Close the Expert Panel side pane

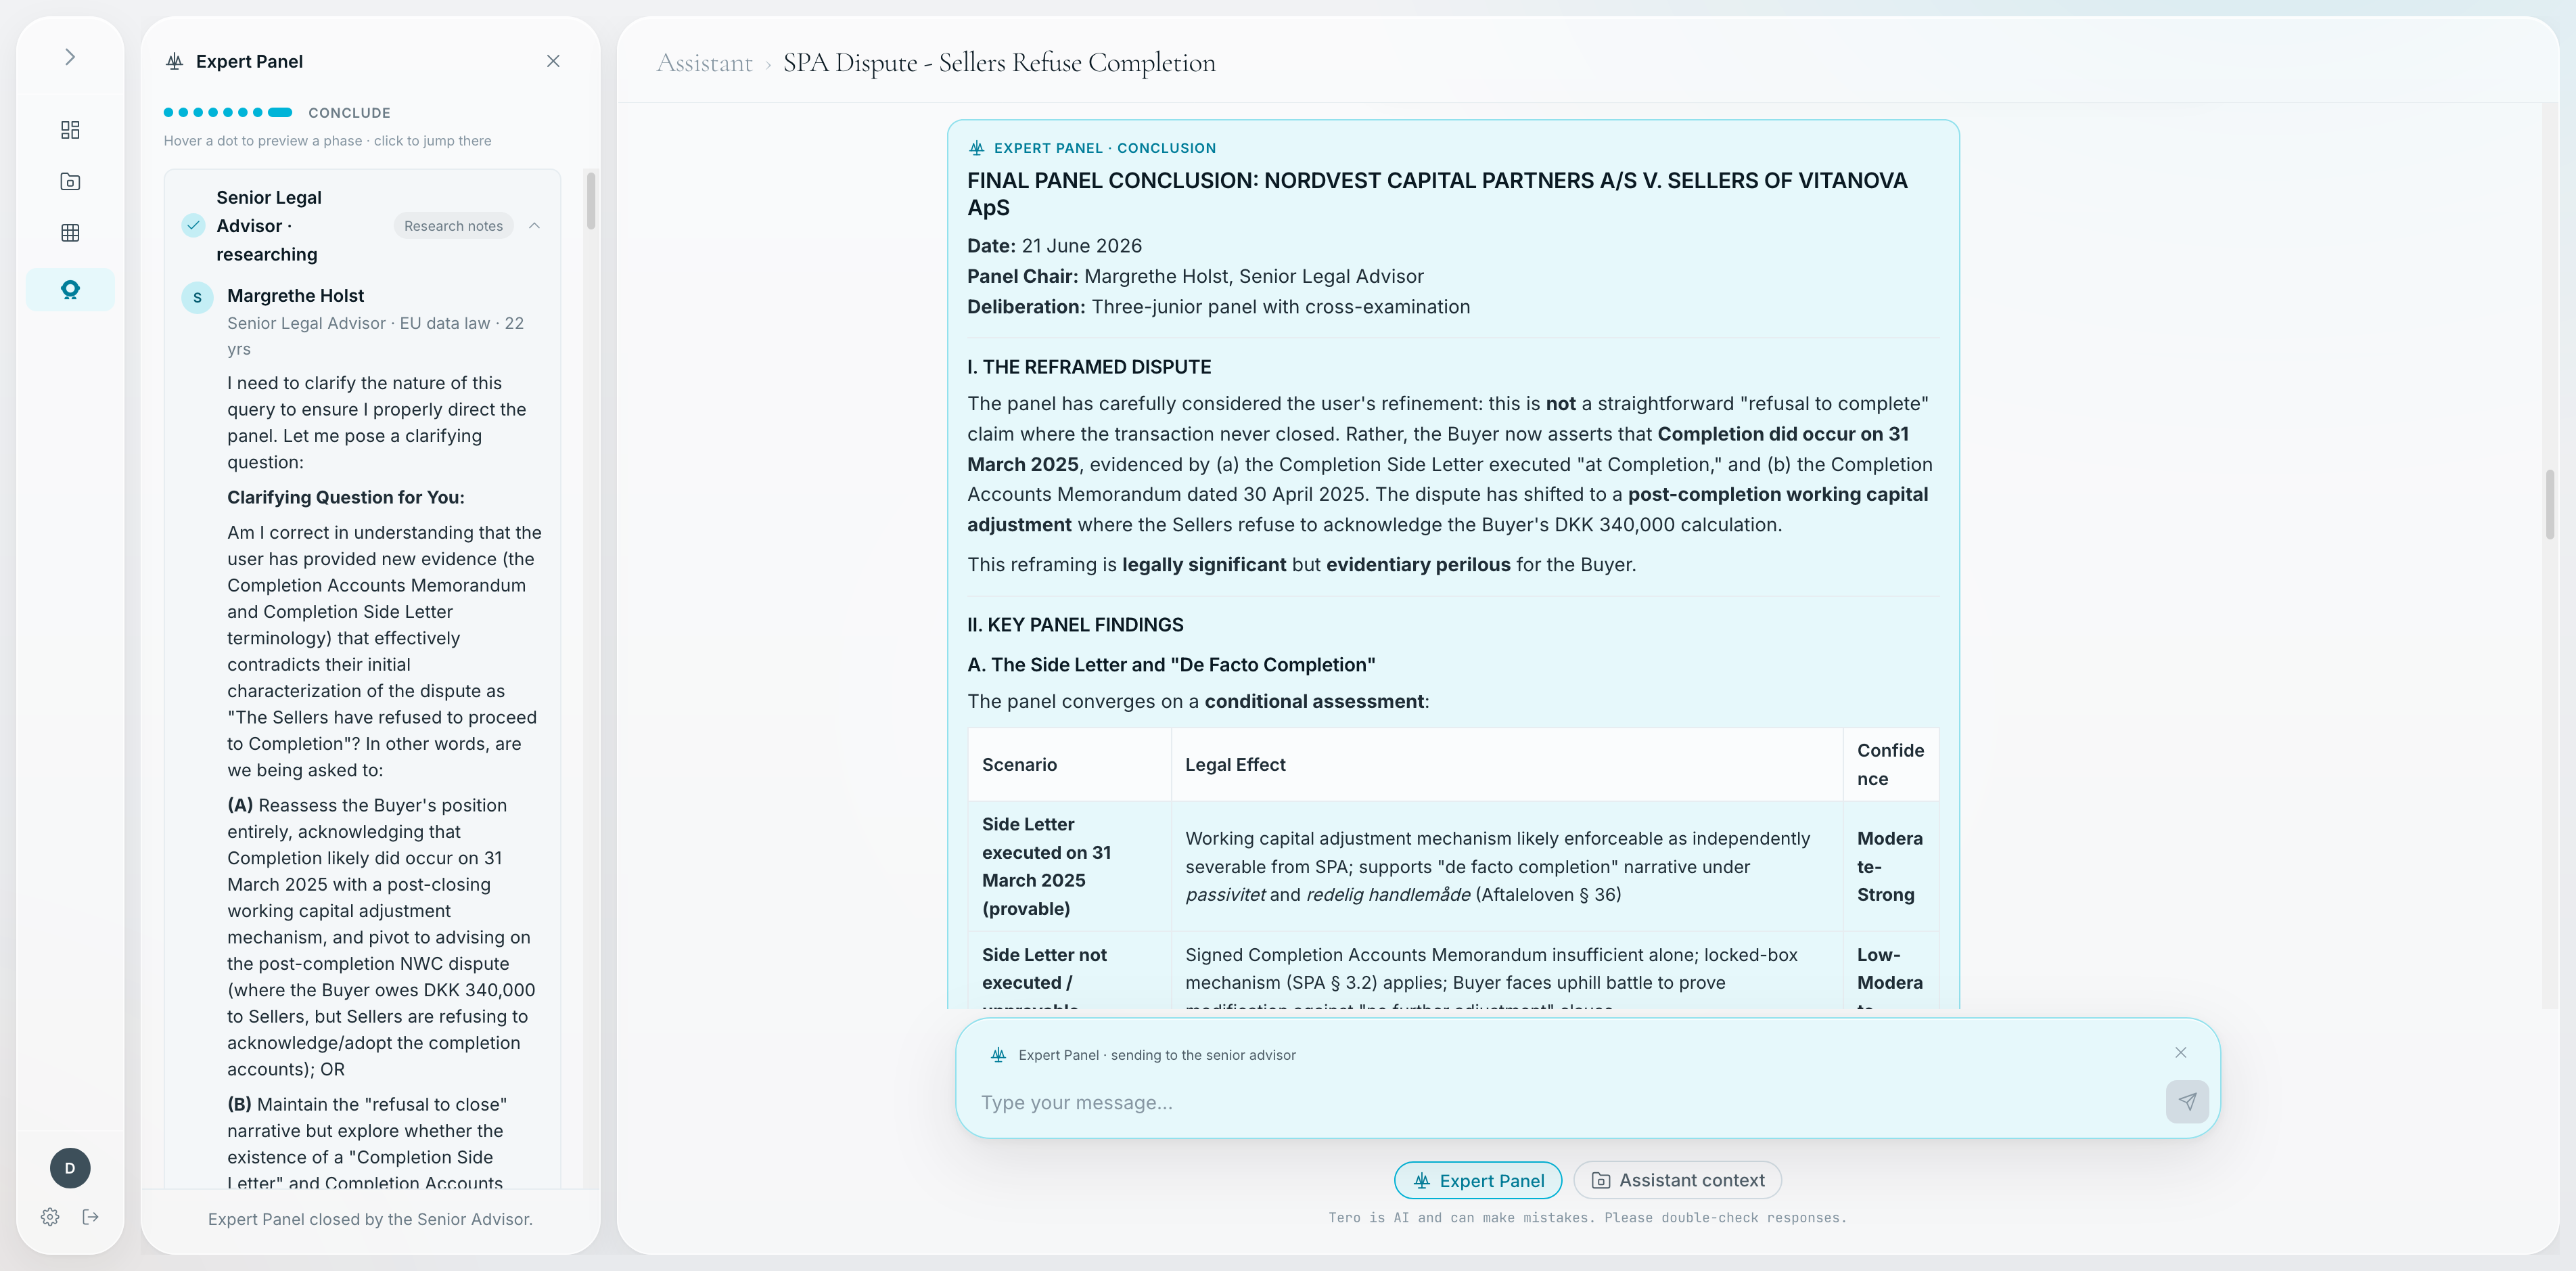pyautogui.click(x=553, y=61)
